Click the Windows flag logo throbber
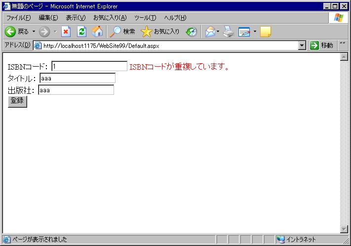The height and width of the screenshot is (246, 351). click(x=339, y=18)
